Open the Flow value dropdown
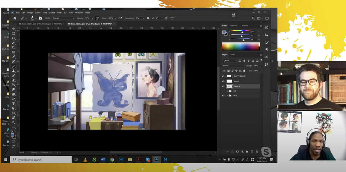Screen dimensions: 346x172 [x=116, y=18]
